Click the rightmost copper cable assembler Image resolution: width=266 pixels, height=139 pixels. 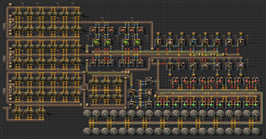[x=140, y=30]
